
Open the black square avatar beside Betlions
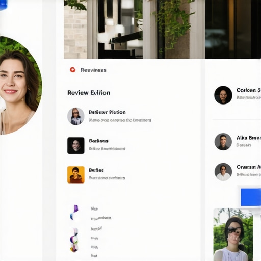tap(76, 145)
